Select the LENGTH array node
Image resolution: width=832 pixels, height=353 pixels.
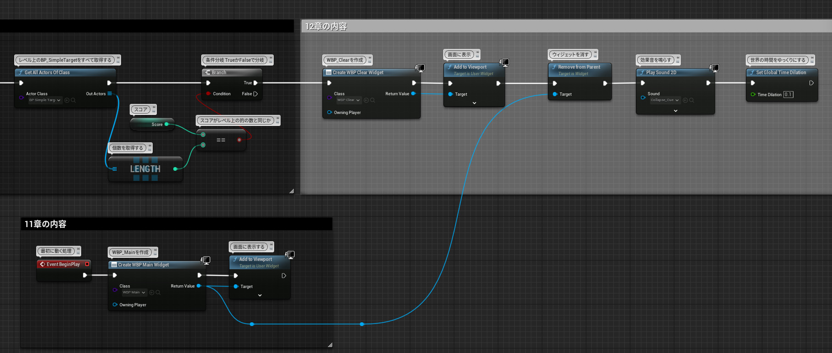coord(145,169)
